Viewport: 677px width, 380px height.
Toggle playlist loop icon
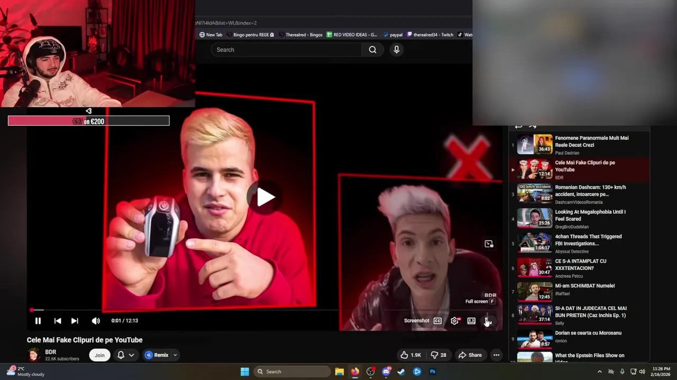pyautogui.click(x=519, y=126)
